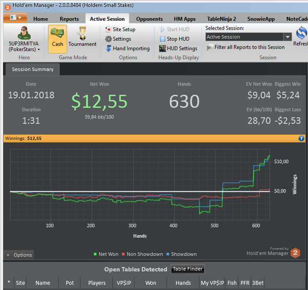This screenshot has width=308, height=290.
Task: Click the EV Net Won $9,04 value
Action: point(259,95)
